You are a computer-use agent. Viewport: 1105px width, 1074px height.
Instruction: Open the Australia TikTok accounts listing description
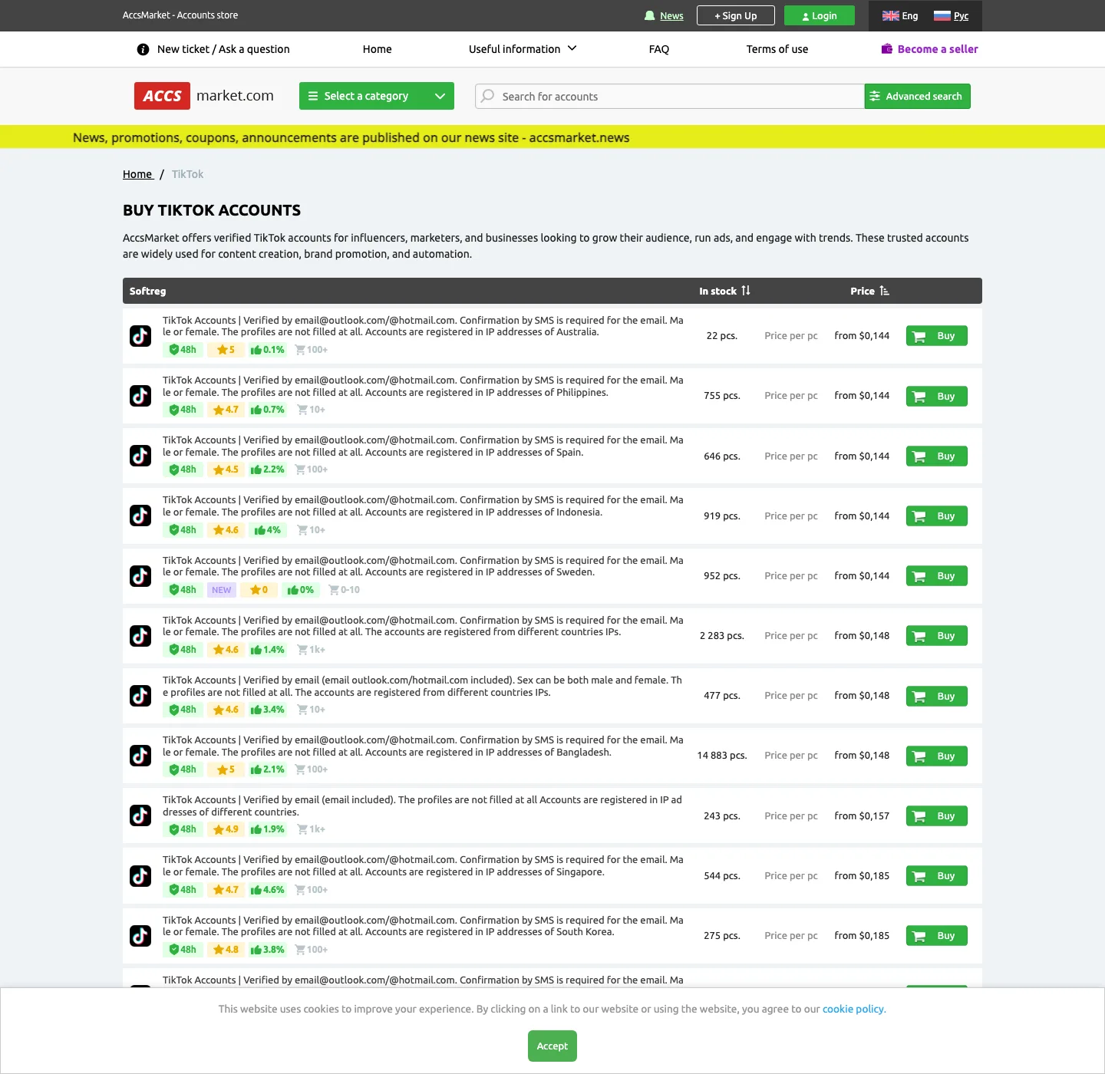click(x=423, y=326)
